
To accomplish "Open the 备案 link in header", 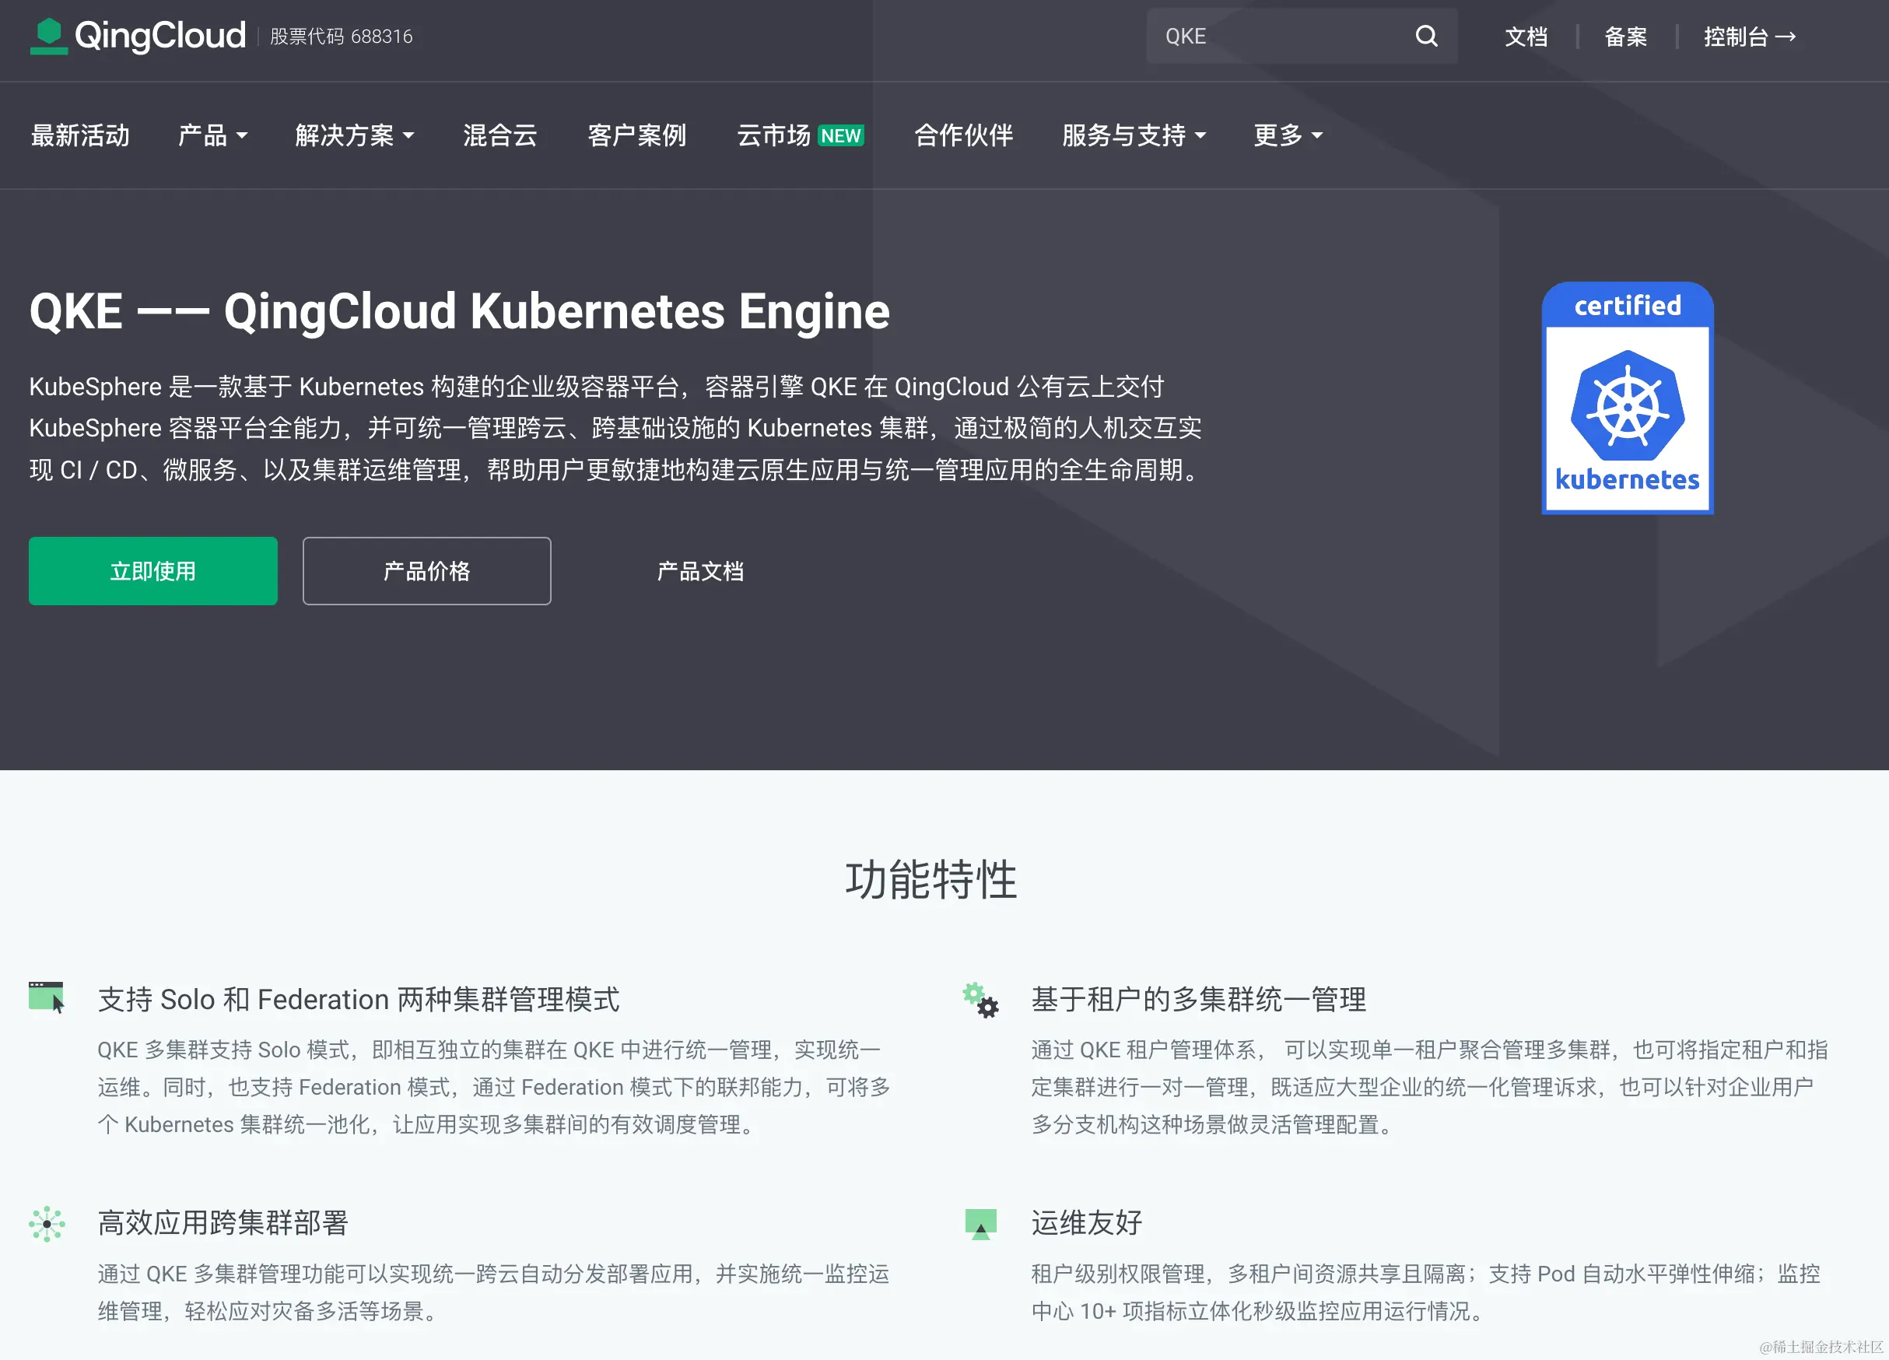I will click(1625, 37).
